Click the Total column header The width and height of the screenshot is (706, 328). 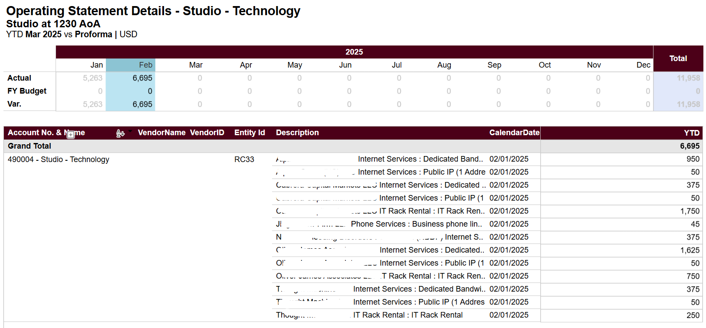(x=678, y=58)
